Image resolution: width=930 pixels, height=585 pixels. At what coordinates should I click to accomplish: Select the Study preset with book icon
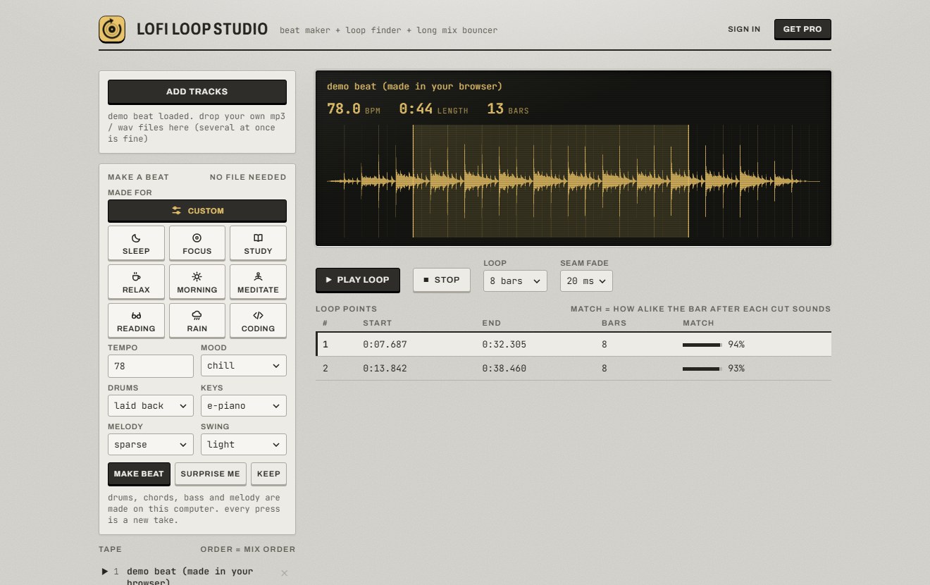[258, 243]
